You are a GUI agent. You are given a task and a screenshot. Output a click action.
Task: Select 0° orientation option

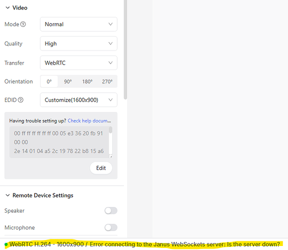coord(49,81)
